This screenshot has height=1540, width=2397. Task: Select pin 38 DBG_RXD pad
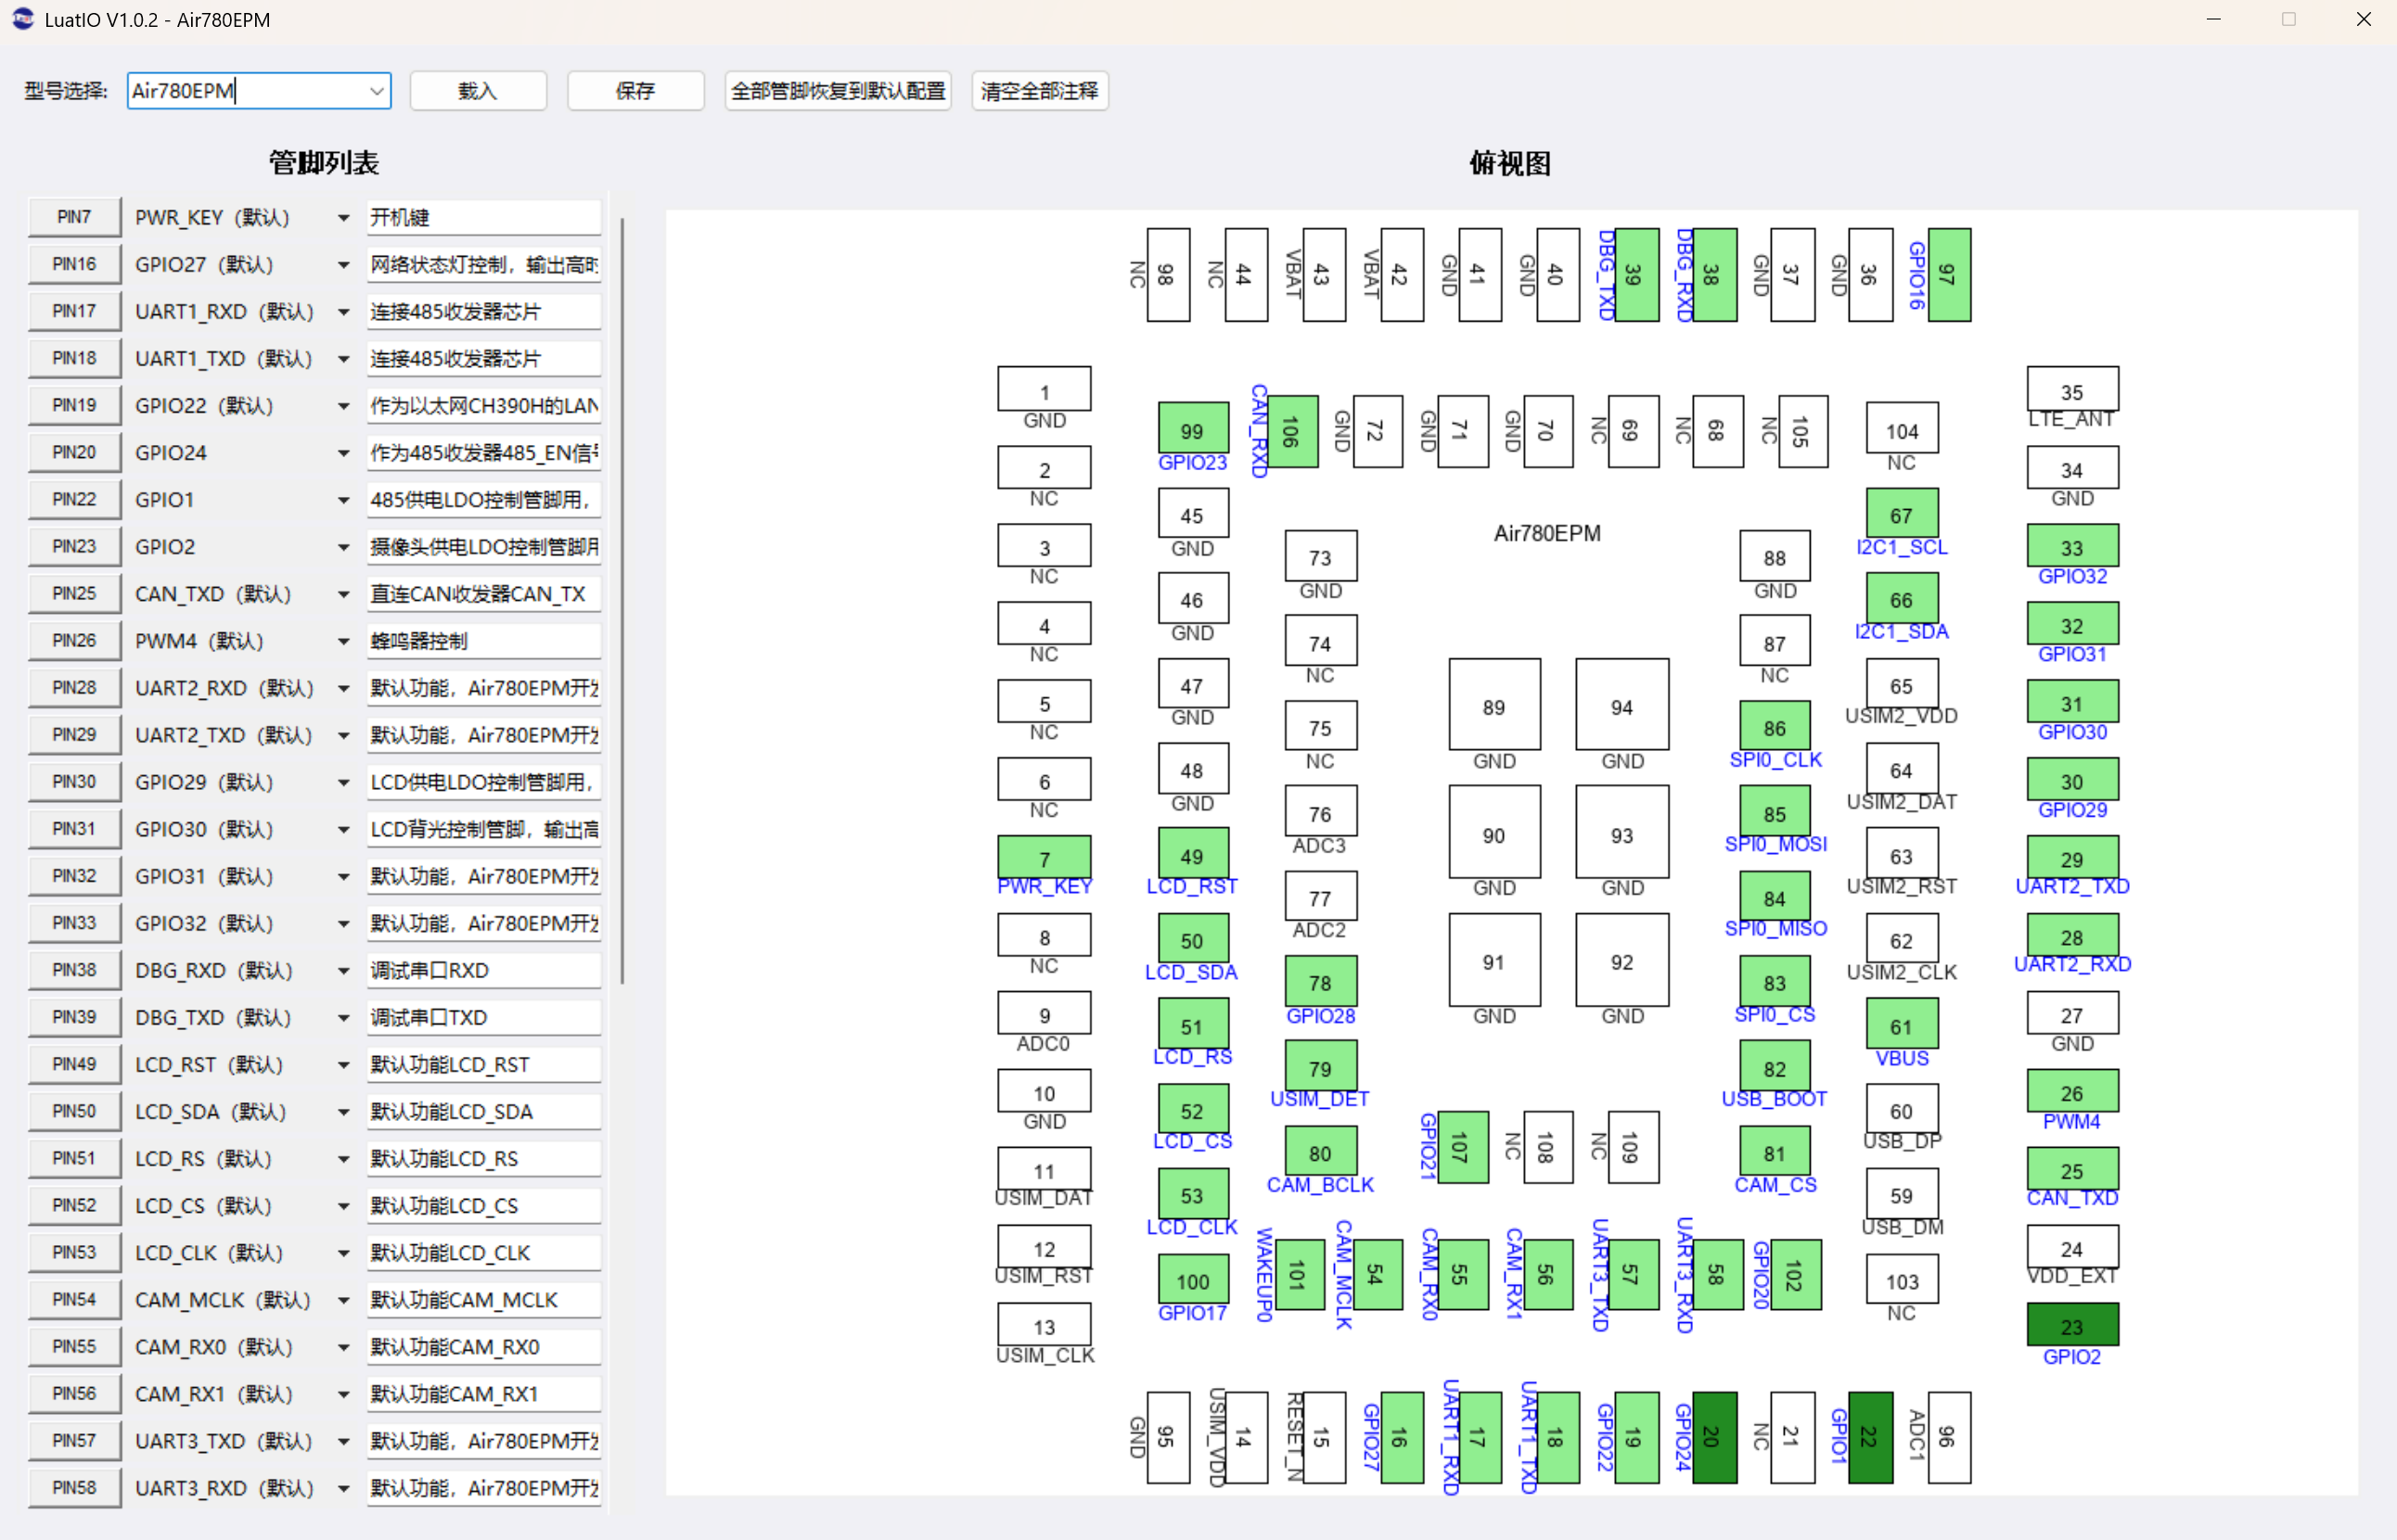coord(1713,274)
